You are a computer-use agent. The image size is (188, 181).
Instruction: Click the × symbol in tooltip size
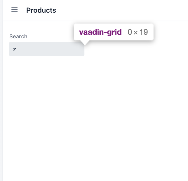[x=136, y=32]
